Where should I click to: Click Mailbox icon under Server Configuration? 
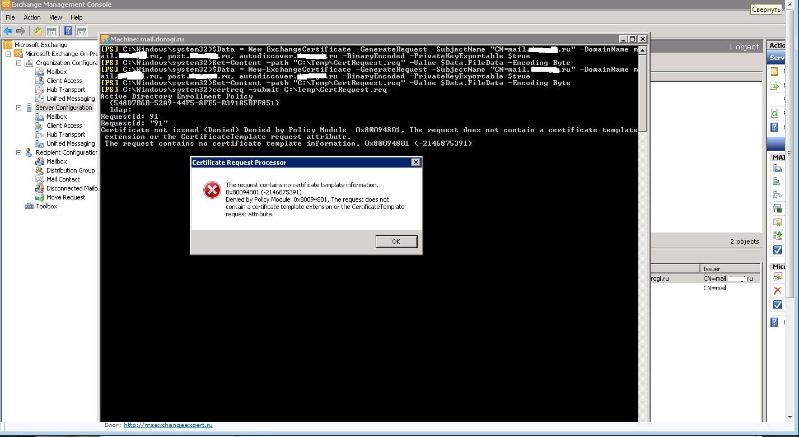tap(40, 117)
